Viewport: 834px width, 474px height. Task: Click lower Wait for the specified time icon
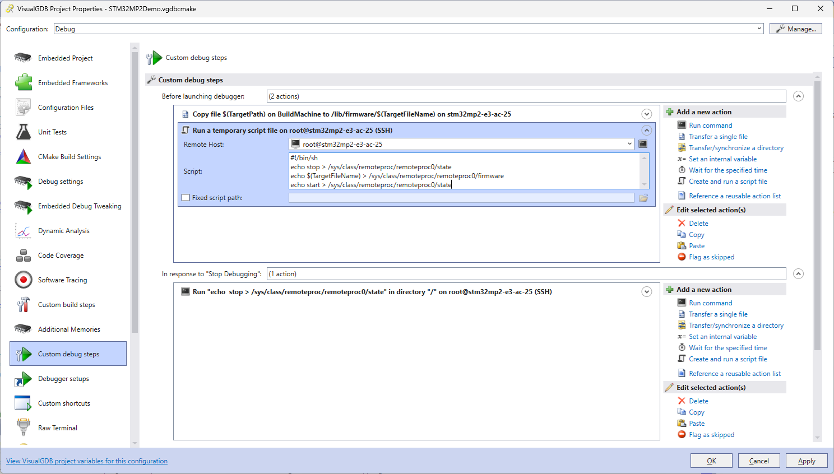click(682, 348)
